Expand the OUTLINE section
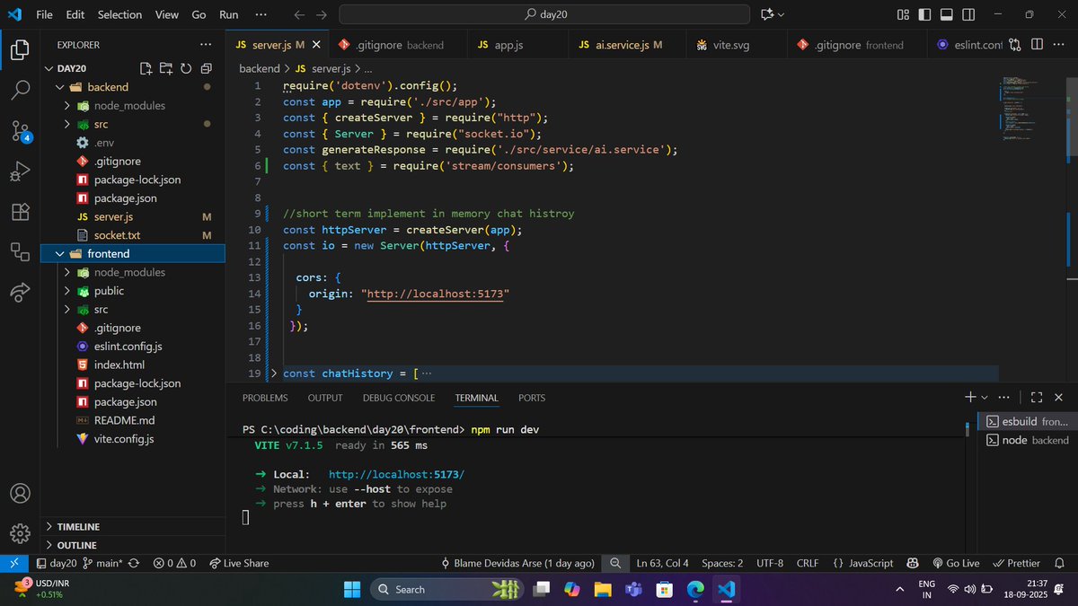The width and height of the screenshot is (1078, 606). point(133,545)
